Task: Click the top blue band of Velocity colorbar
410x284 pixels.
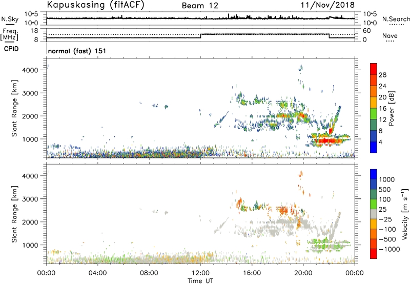Action: click(x=374, y=174)
